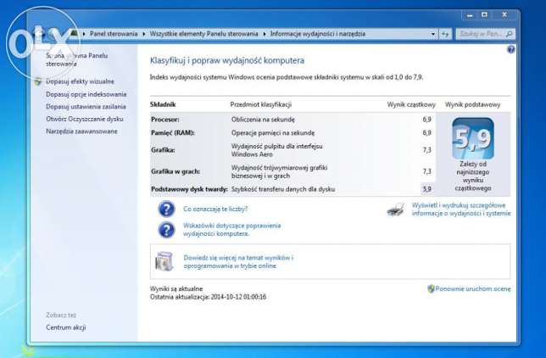Open the help question mark icon
Viewport: 546px width, 358px height.
point(511,49)
